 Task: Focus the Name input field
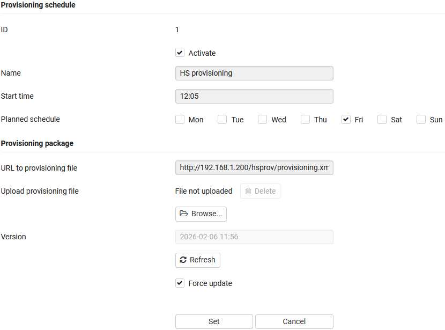point(254,73)
